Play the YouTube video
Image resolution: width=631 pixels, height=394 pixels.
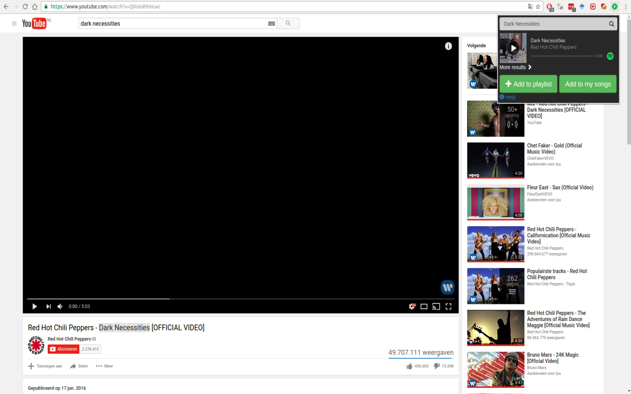click(35, 306)
